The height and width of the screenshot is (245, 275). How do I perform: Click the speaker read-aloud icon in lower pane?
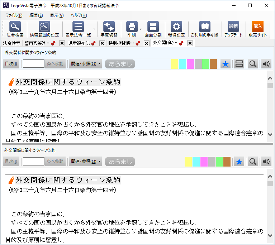pyautogui.click(x=266, y=162)
